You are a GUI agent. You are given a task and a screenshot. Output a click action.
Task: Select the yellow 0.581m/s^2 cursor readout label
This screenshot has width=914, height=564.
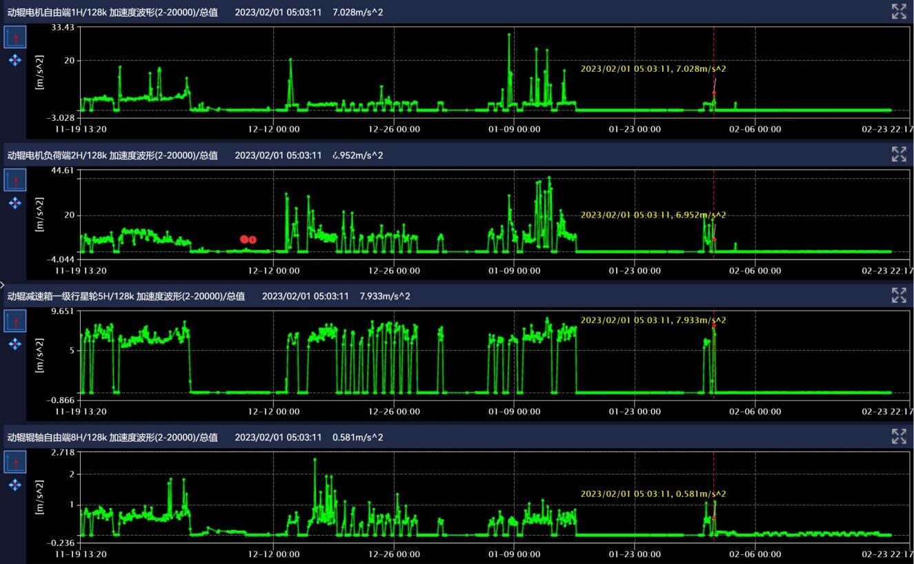pos(653,494)
